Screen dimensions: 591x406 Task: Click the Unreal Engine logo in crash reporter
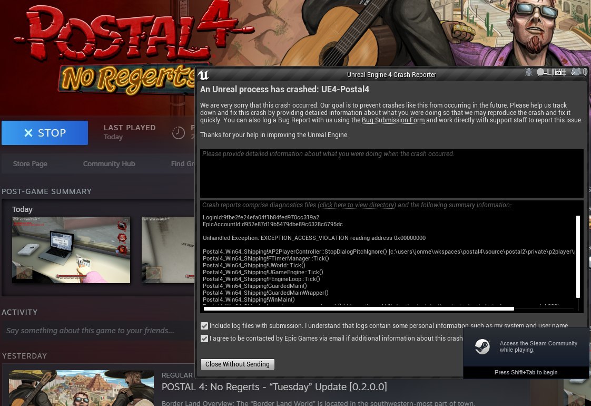coord(203,75)
